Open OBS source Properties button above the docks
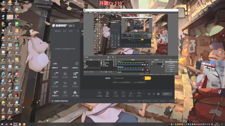225x126 pixels. [x=109, y=57]
